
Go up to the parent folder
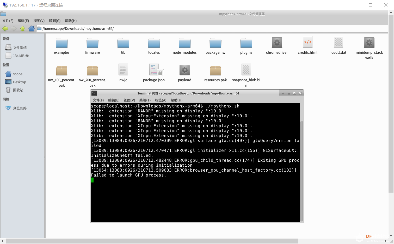coord(23,29)
